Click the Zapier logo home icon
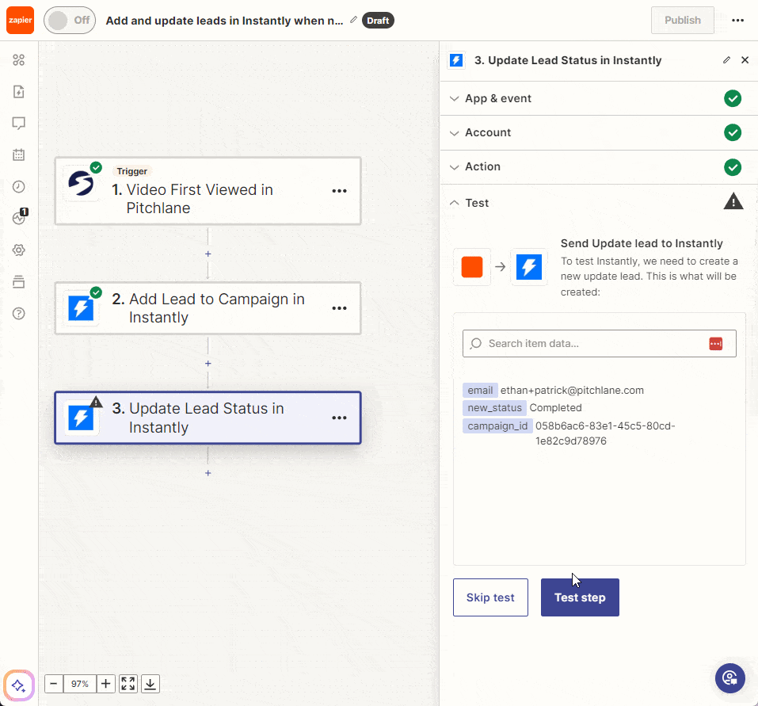 coord(20,21)
